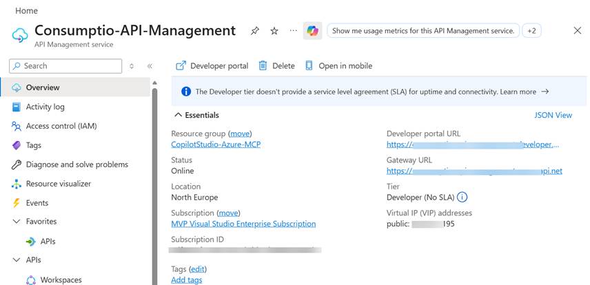The image size is (590, 285).
Task: Click the JSON View link
Action: coord(553,115)
